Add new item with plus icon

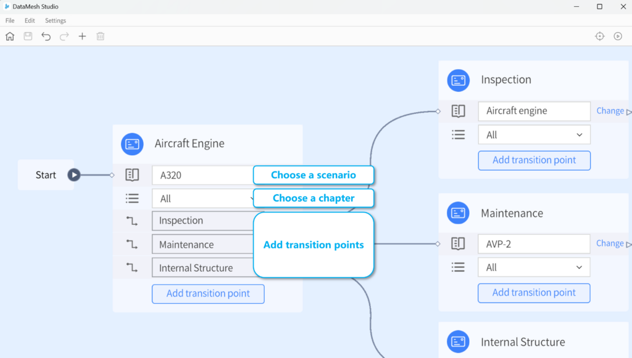(x=82, y=36)
